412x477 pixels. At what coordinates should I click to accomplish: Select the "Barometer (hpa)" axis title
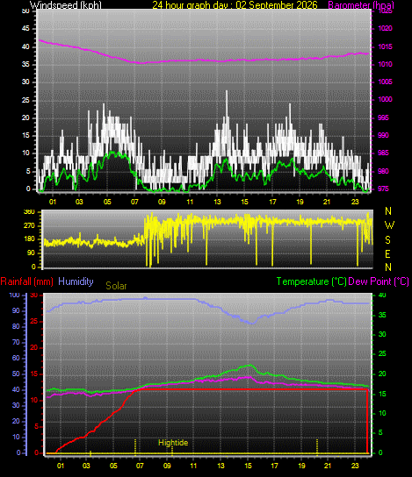pos(361,5)
